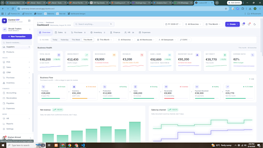
Task: Click Expense Ratio percent icon
Action: pos(253,55)
